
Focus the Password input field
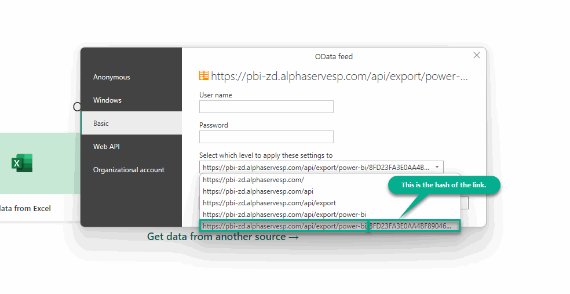266,137
